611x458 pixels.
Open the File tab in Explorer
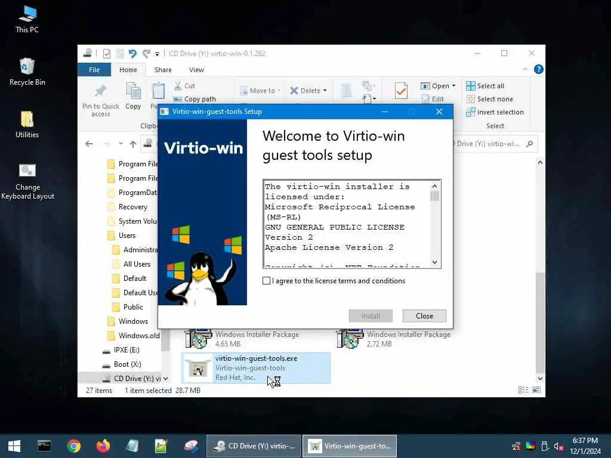coord(94,70)
